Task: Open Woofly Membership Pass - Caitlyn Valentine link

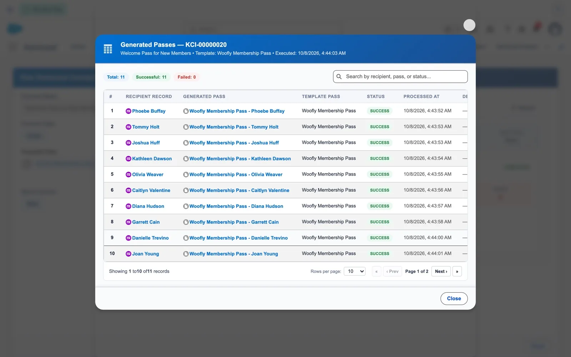Action: [x=239, y=190]
